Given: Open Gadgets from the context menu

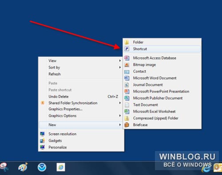Looking at the screenshot, I should coord(55,141).
